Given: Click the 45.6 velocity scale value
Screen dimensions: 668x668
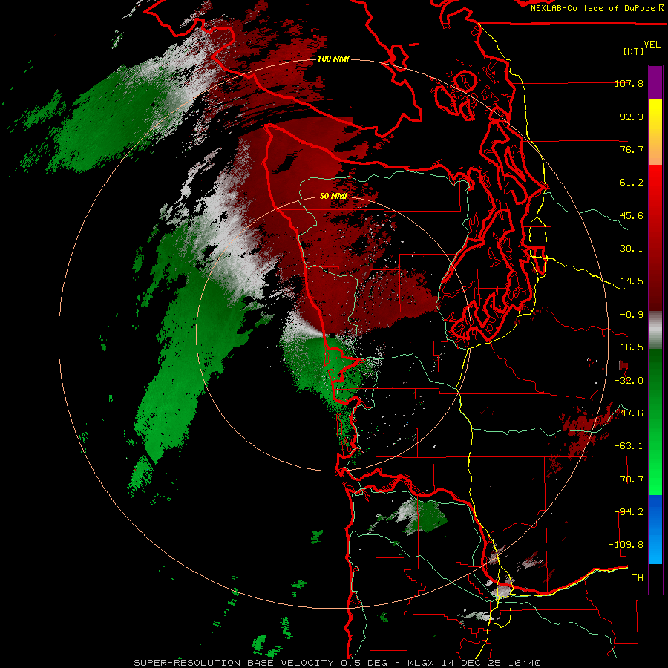Looking at the screenshot, I should [632, 215].
